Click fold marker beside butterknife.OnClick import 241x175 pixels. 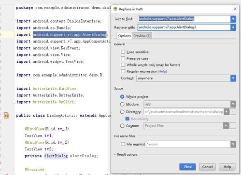click(x=14, y=102)
